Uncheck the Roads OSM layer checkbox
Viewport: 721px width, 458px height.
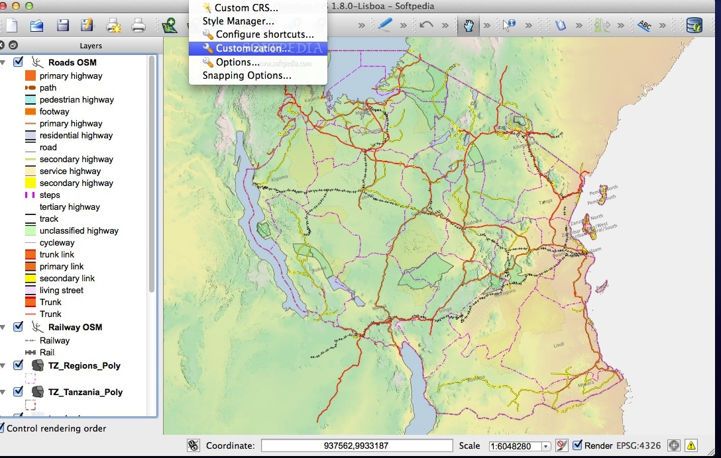pyautogui.click(x=18, y=62)
